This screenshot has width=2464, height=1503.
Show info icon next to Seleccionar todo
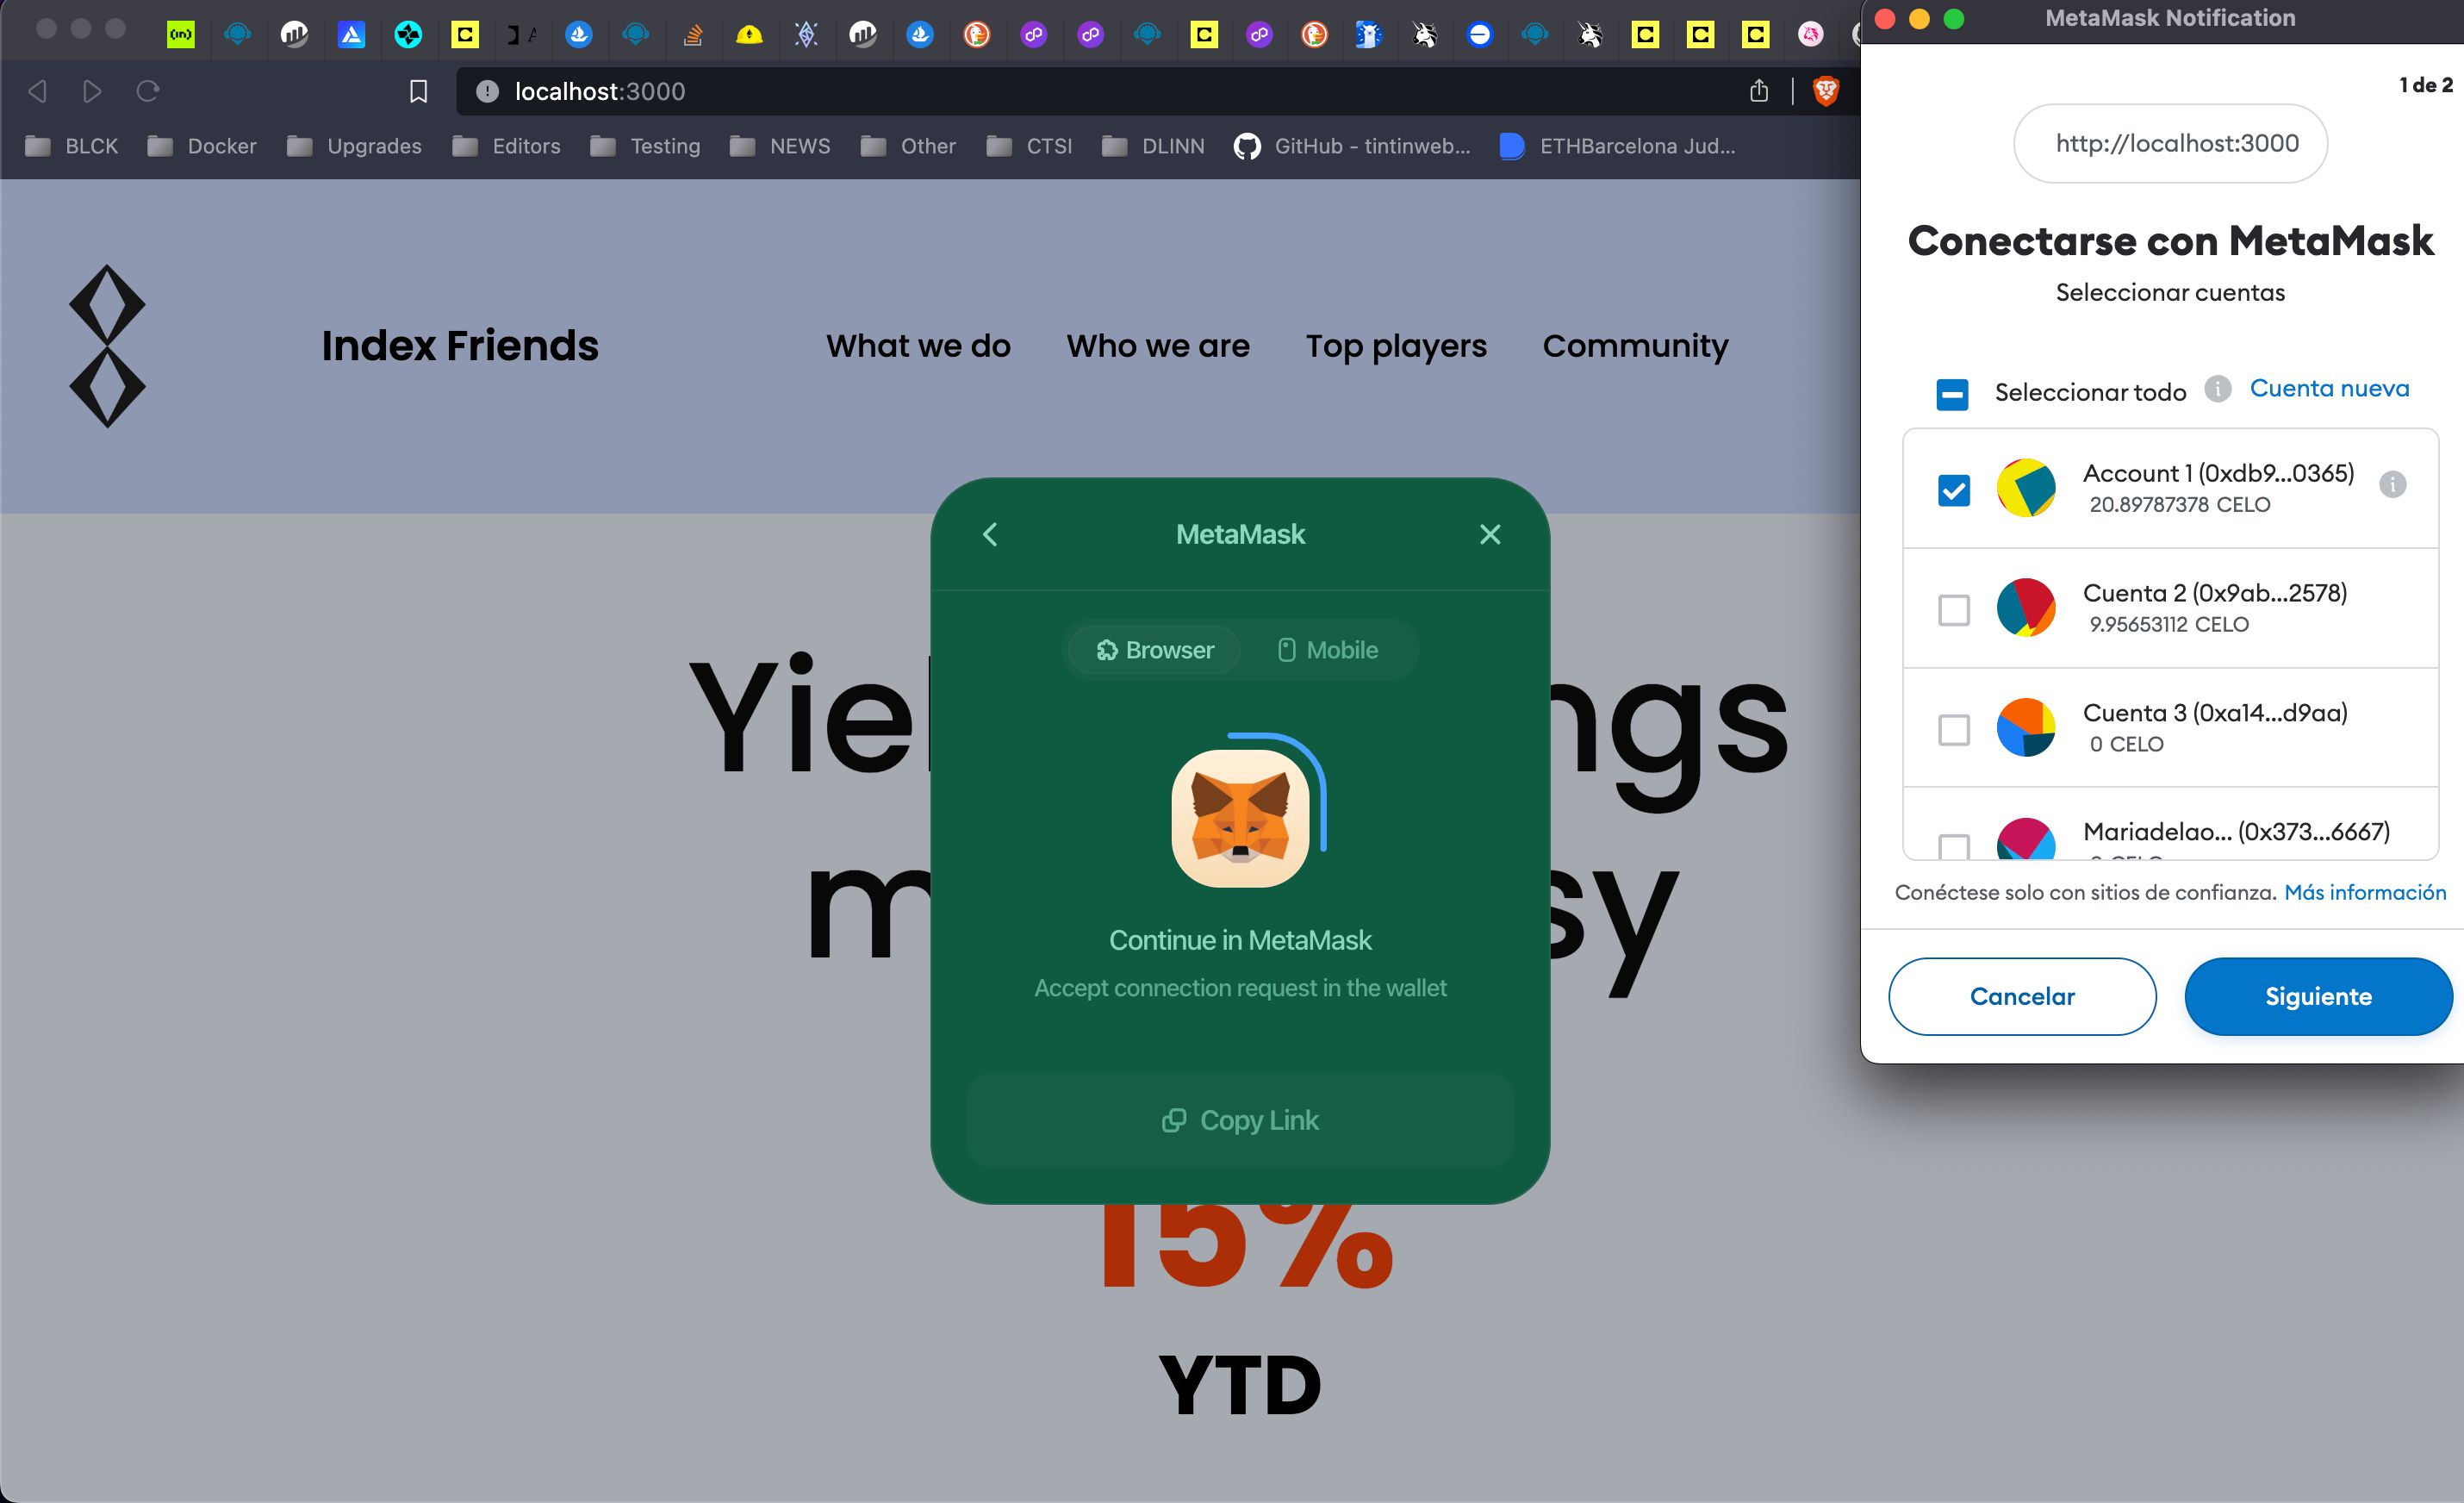(x=2218, y=388)
